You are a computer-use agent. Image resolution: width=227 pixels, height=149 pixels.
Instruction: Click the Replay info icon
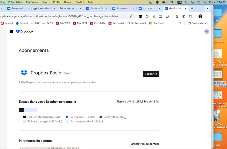click(x=125, y=117)
